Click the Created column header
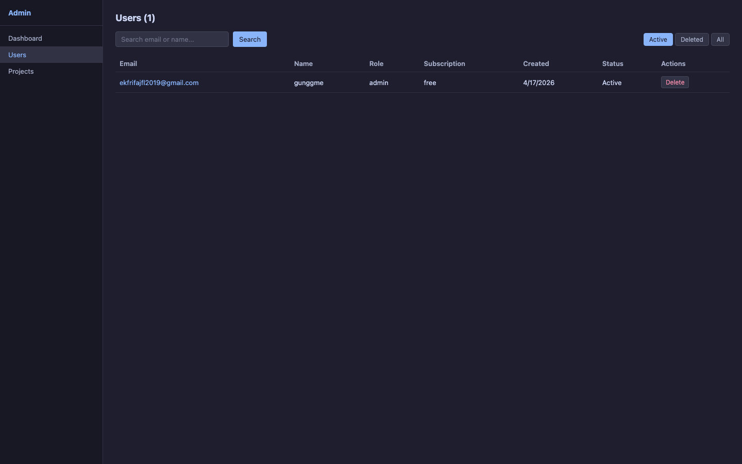Screen dimensions: 742x464 click(x=536, y=64)
